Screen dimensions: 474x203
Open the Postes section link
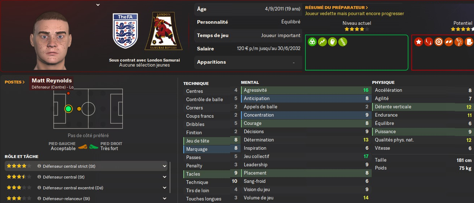(15, 82)
